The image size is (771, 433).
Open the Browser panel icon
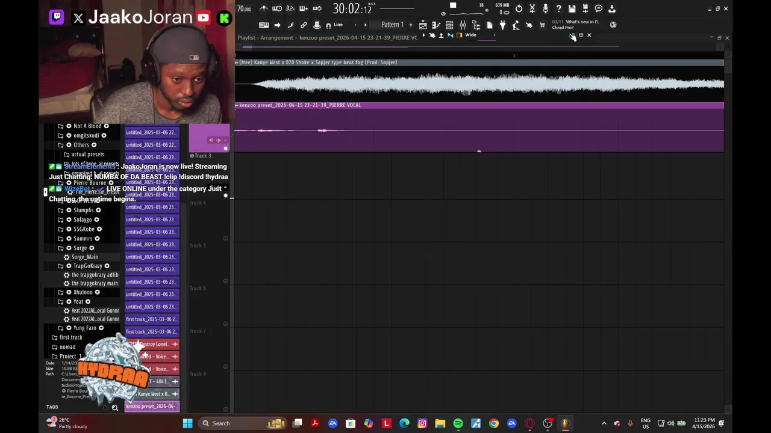point(476,25)
